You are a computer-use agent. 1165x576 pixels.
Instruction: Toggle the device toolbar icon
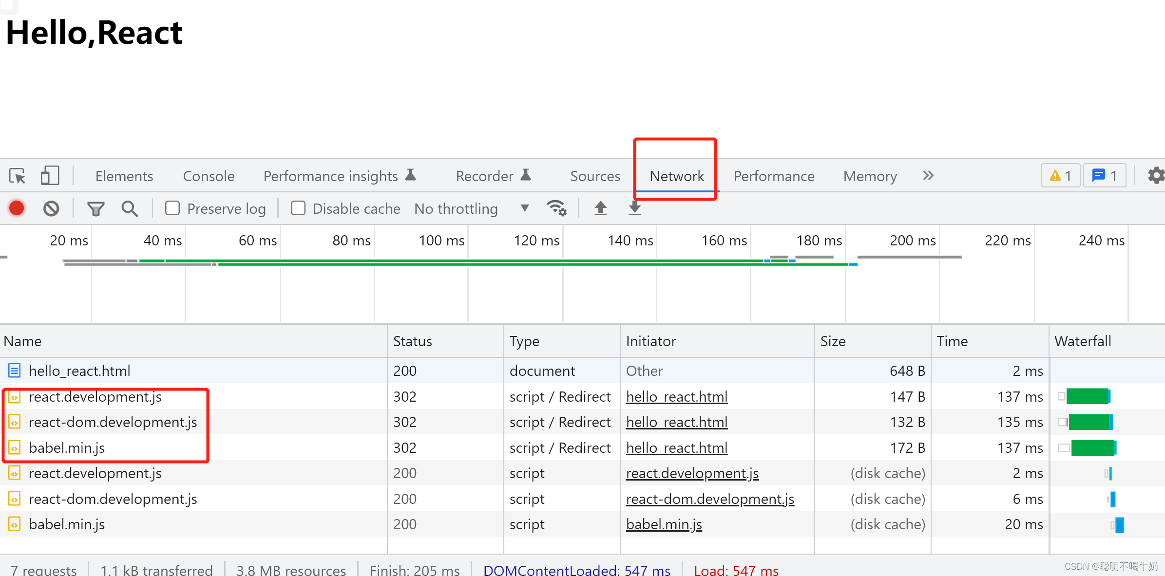(50, 176)
